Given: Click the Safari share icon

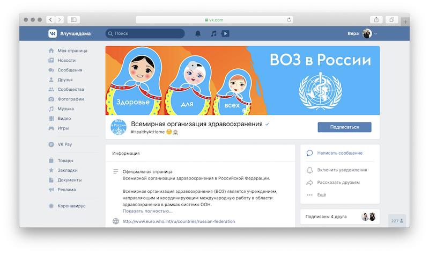Looking at the screenshot, I should (376, 20).
